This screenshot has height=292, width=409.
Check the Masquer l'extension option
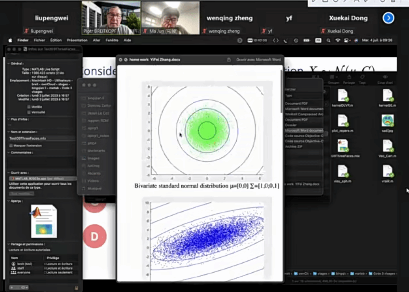11,146
